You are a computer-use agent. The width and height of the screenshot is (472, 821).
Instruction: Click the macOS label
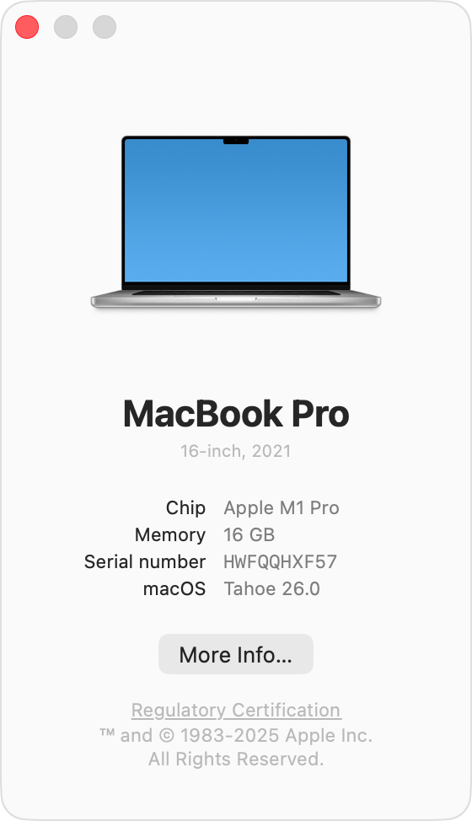(174, 589)
